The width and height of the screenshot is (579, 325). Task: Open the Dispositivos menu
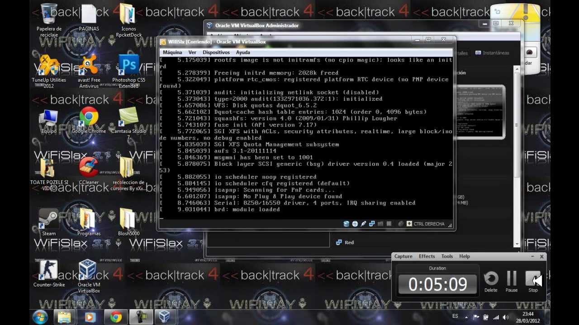[x=216, y=52]
